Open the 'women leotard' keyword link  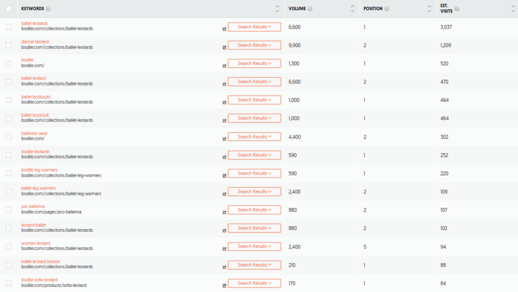click(36, 243)
